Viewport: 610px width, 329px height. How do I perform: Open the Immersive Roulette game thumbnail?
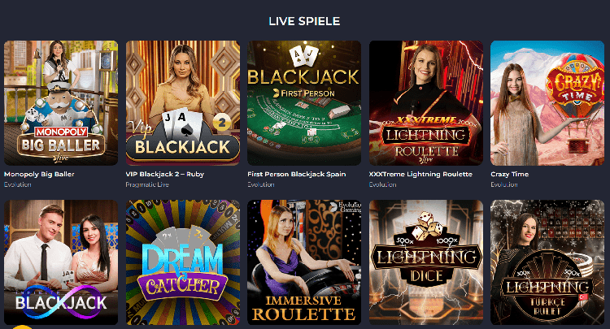304,262
